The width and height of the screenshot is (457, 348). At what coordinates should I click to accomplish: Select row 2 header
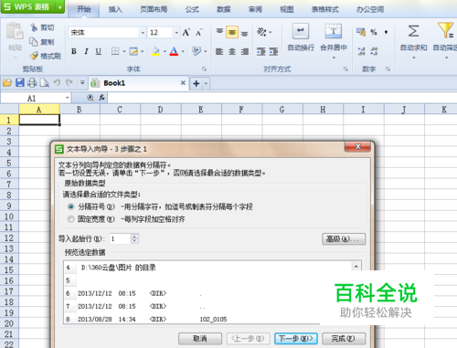[x=9, y=131]
